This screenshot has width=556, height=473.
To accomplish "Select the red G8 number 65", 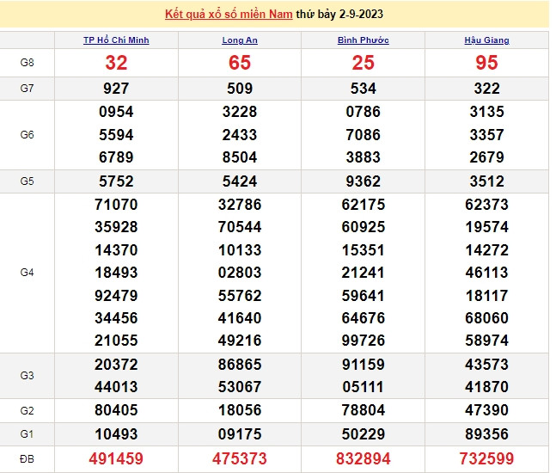I will tap(240, 63).
